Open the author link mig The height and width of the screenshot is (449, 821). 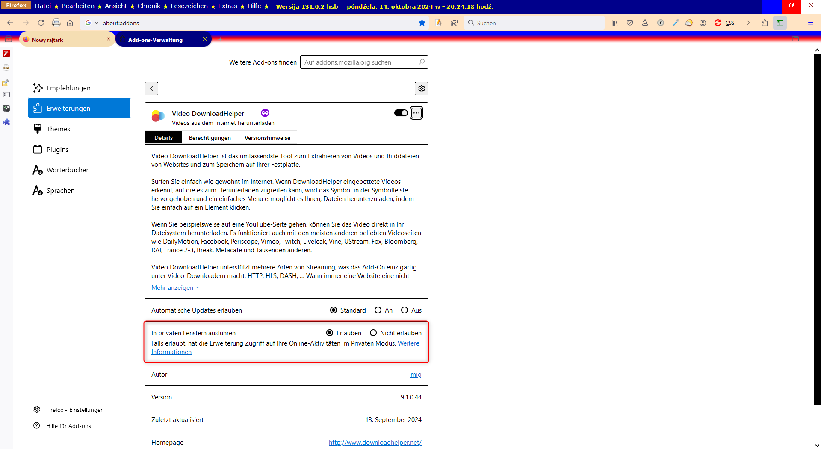click(416, 375)
